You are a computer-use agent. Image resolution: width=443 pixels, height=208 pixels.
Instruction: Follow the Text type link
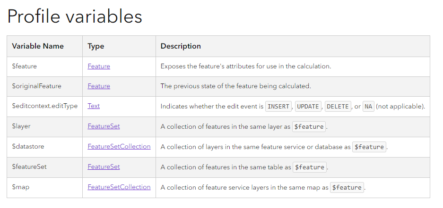point(94,106)
